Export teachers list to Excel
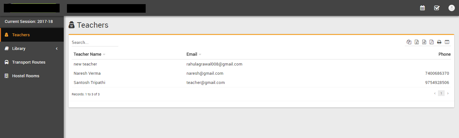459x138 pixels. click(x=417, y=42)
